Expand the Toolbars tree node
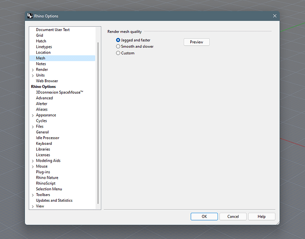The width and height of the screenshot is (305, 239). (33, 195)
